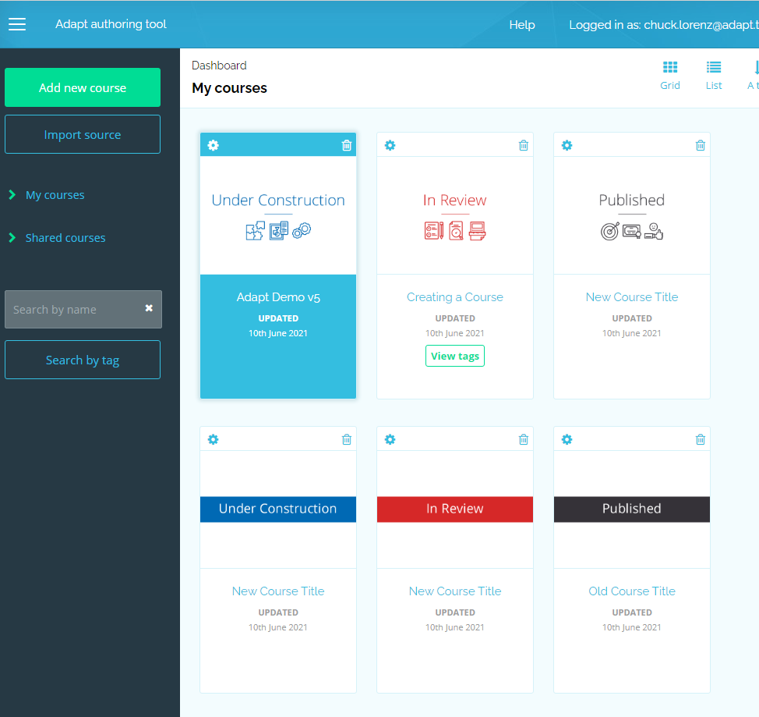Open Shared courses in the sidebar
This screenshot has height=717, width=759.
coord(65,237)
